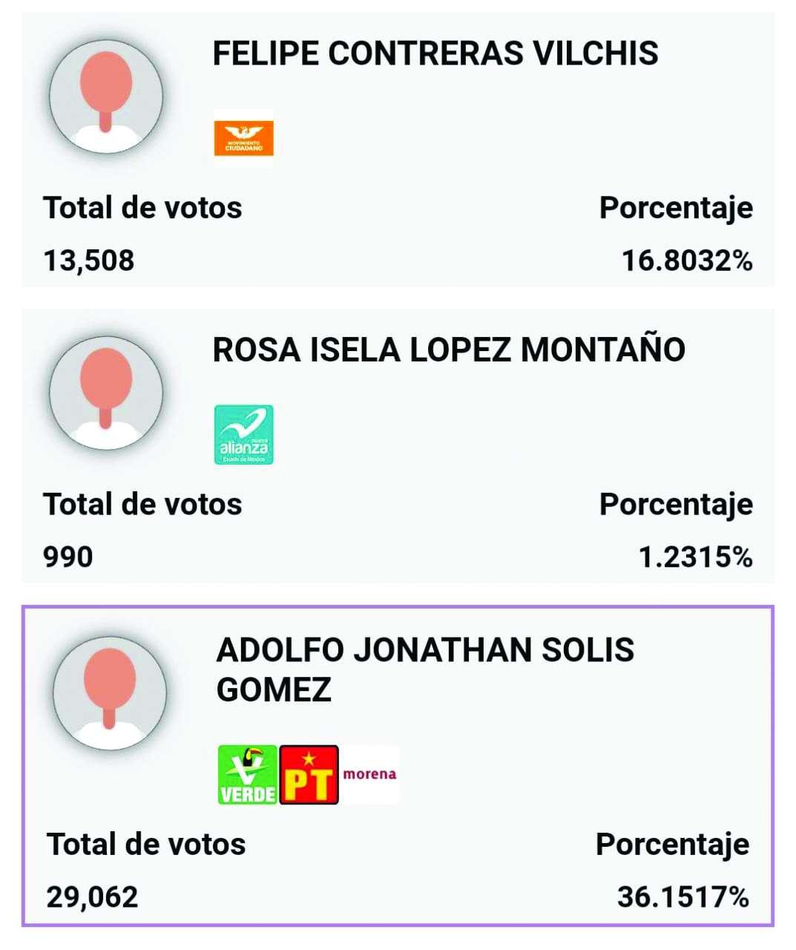Open ADOLFO JONATHAN SOLIS GOMEZ candidate name

(425, 669)
